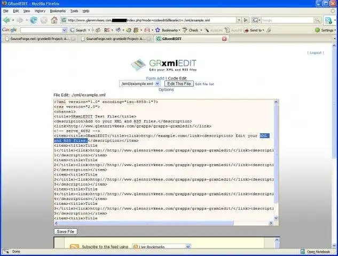Screen dimensions: 338x256
Task: Open the Edit file list link
Action: coord(205,84)
